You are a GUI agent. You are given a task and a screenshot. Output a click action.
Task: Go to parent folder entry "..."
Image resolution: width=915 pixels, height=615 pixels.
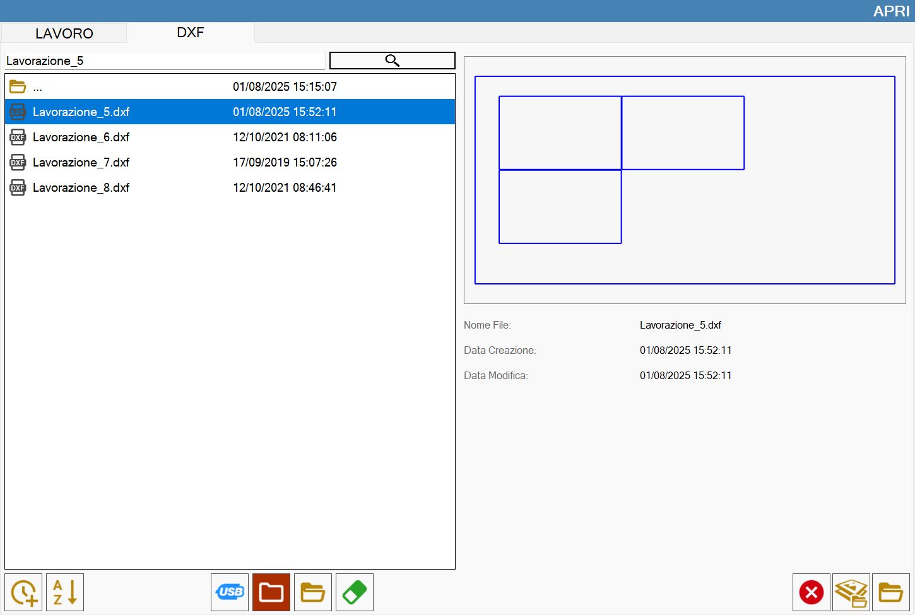[x=230, y=86]
